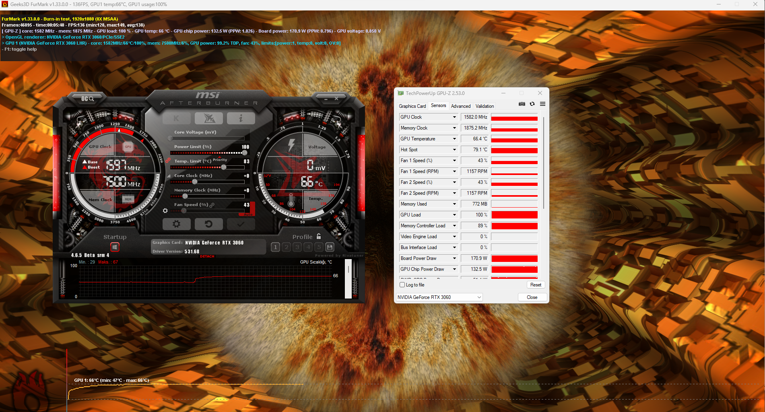Click the Hot Spot value 79.1 °C

point(474,150)
